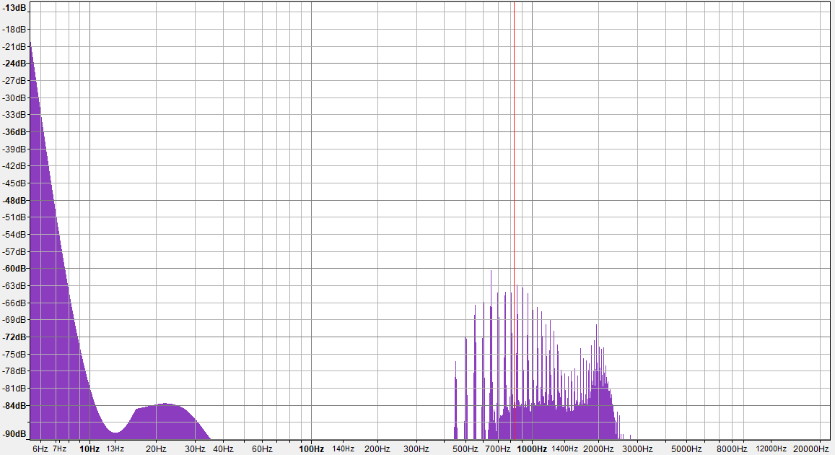The width and height of the screenshot is (835, 455).
Task: Select the 7Hz frequency label
Action: pos(60,449)
